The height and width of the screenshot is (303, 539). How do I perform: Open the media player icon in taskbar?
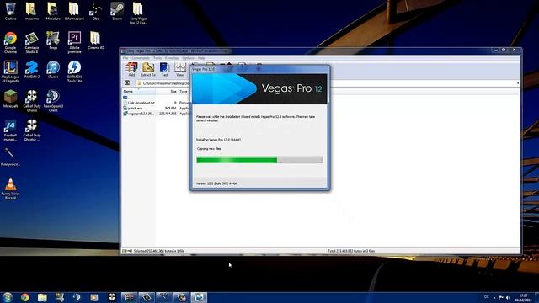(93, 297)
